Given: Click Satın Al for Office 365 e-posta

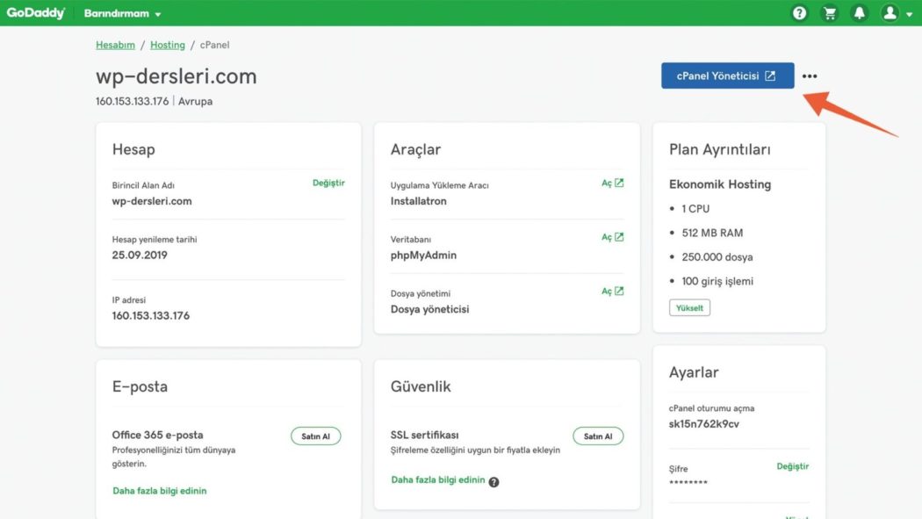Looking at the screenshot, I should 316,436.
